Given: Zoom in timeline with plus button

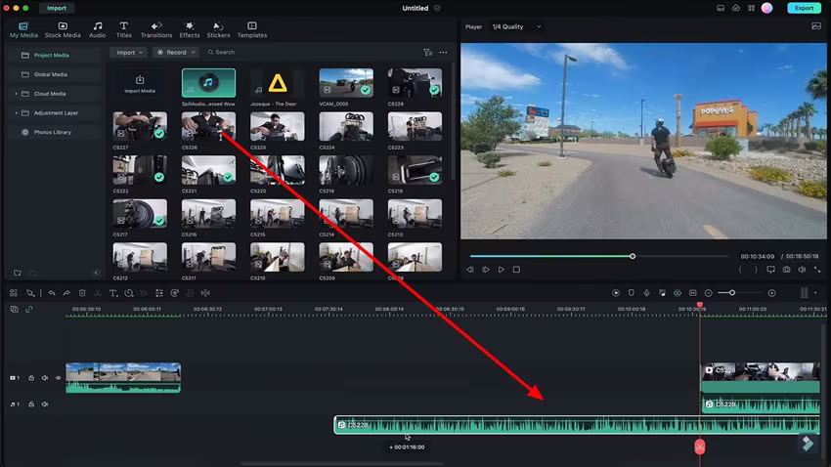Looking at the screenshot, I should tap(771, 293).
